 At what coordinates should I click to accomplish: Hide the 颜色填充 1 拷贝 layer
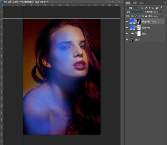pyautogui.click(x=127, y=21)
